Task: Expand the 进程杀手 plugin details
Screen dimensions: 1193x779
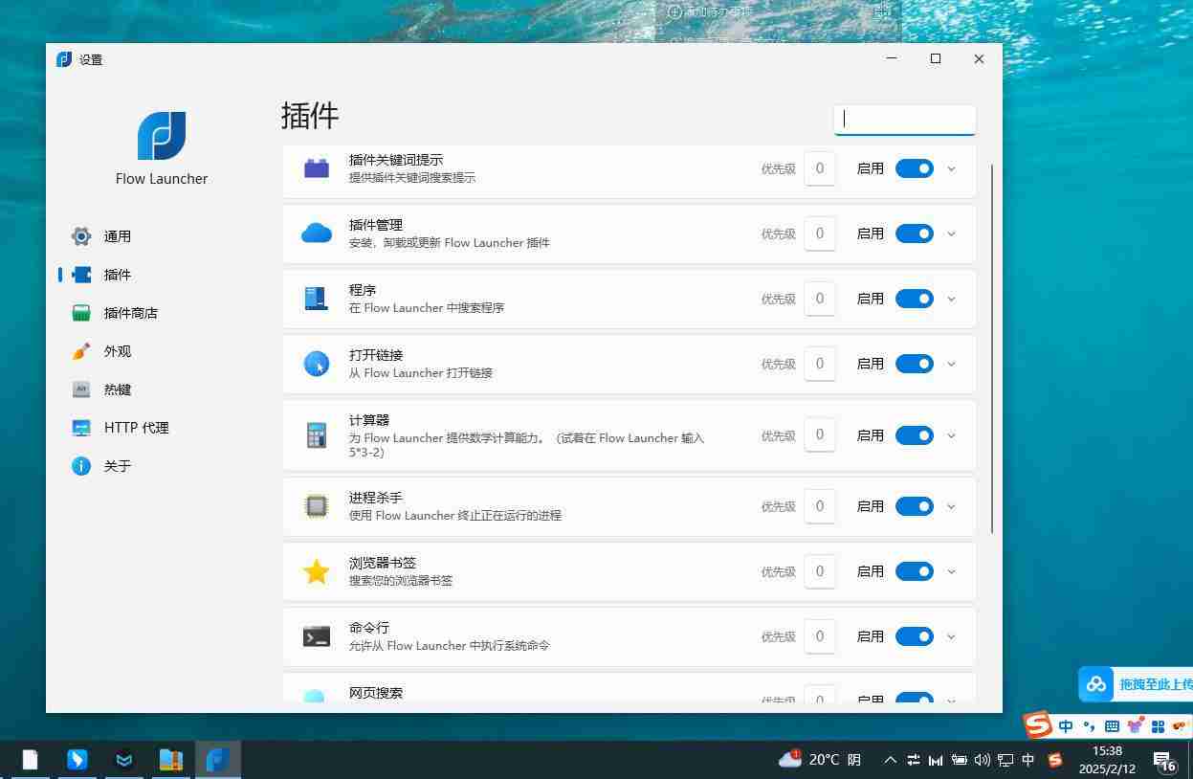Action: tap(951, 506)
